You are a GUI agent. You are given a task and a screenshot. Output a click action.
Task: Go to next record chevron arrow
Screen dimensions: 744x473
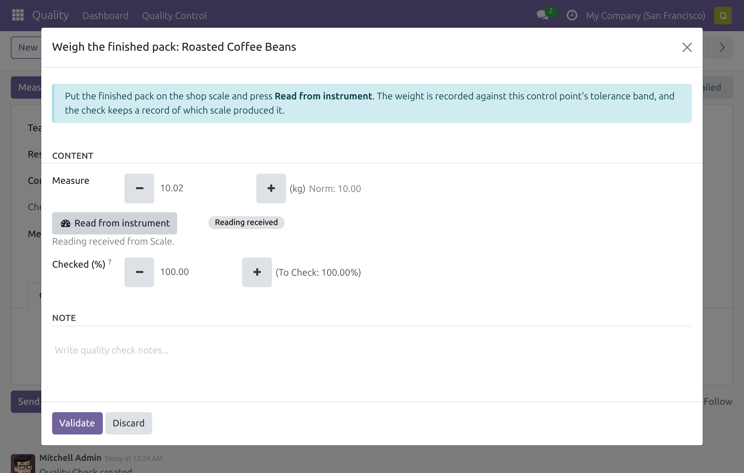[722, 47]
